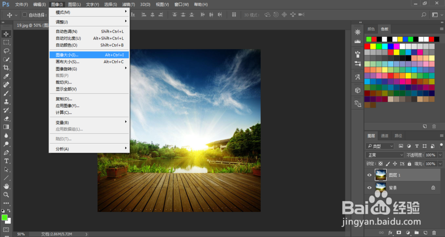
Task: Select the Clone Stamp tool
Action: pyautogui.click(x=6, y=102)
